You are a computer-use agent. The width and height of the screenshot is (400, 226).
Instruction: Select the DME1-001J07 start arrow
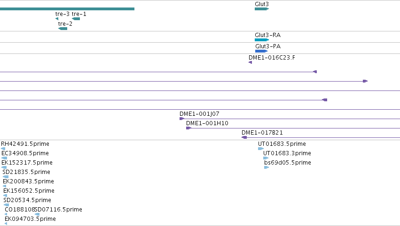182,119
